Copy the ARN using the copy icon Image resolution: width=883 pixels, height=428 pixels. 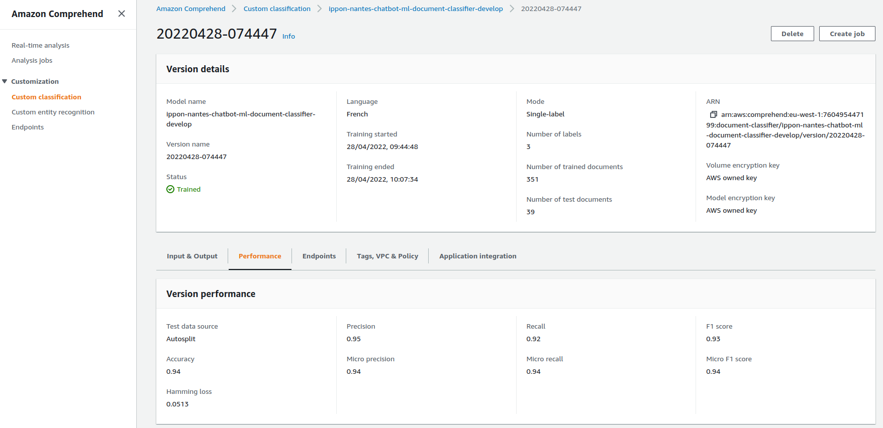point(713,114)
